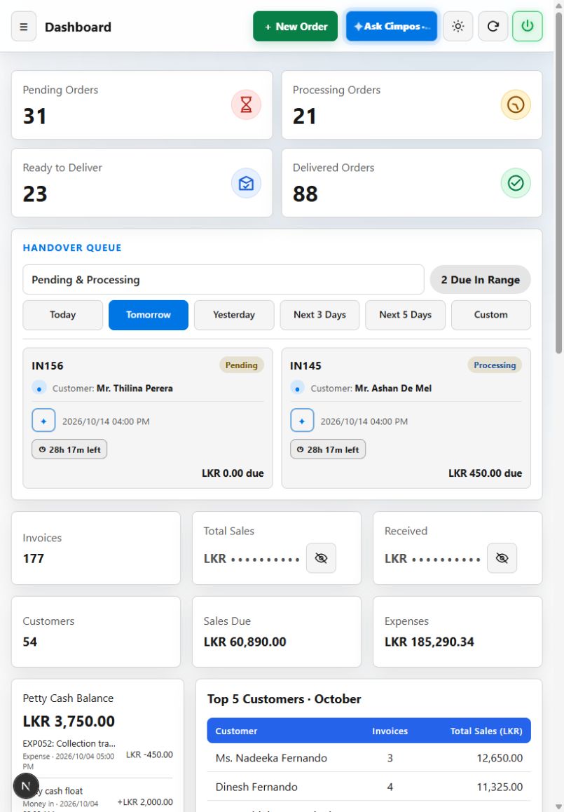Open the Customers 54 card
Image resolution: width=564 pixels, height=812 pixels.
click(x=96, y=632)
